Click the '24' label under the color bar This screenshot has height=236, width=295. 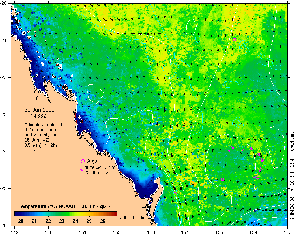pos(75,221)
